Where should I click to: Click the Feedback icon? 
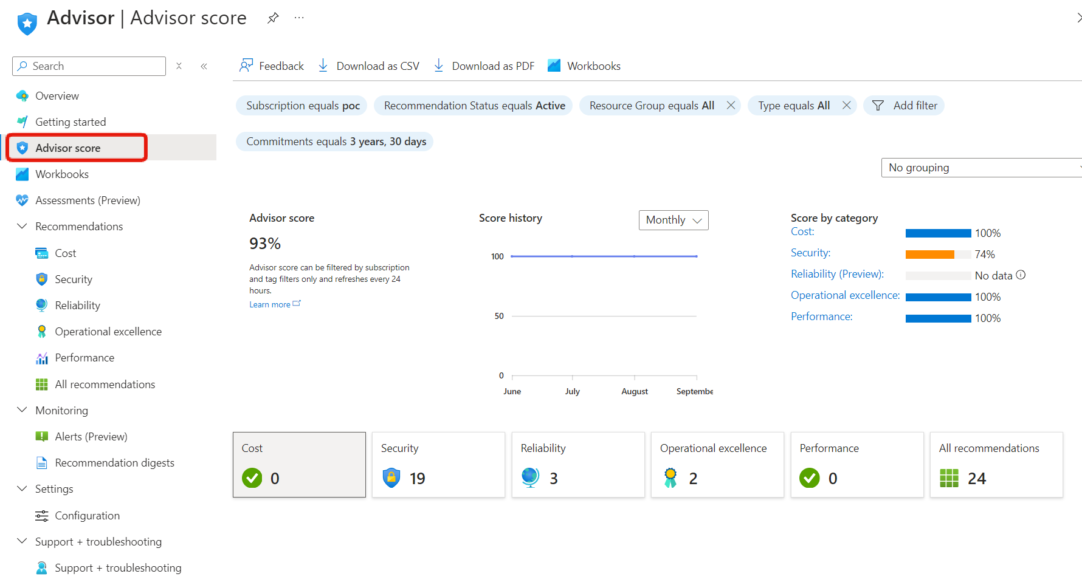246,66
